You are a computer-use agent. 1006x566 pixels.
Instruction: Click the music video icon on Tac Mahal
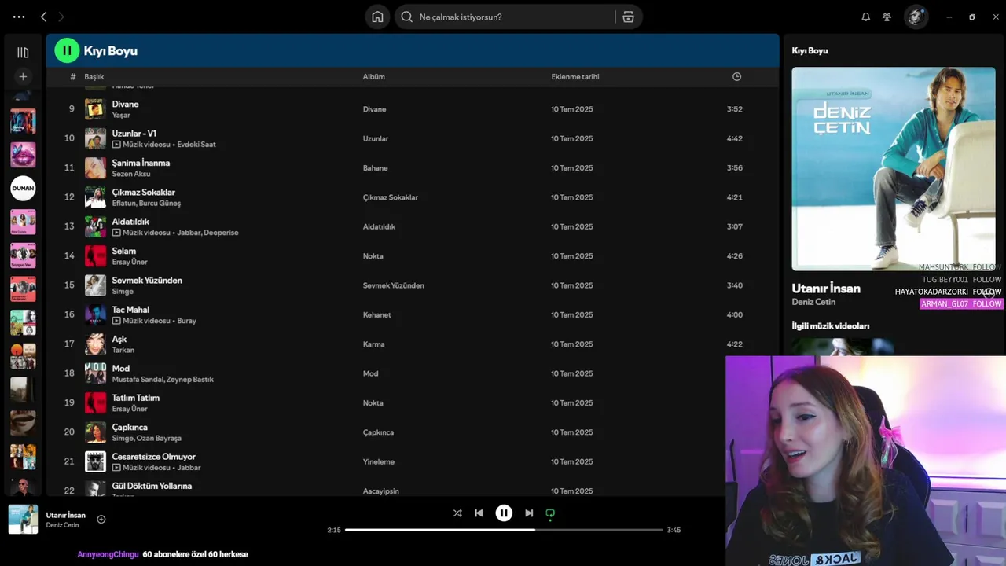116,321
